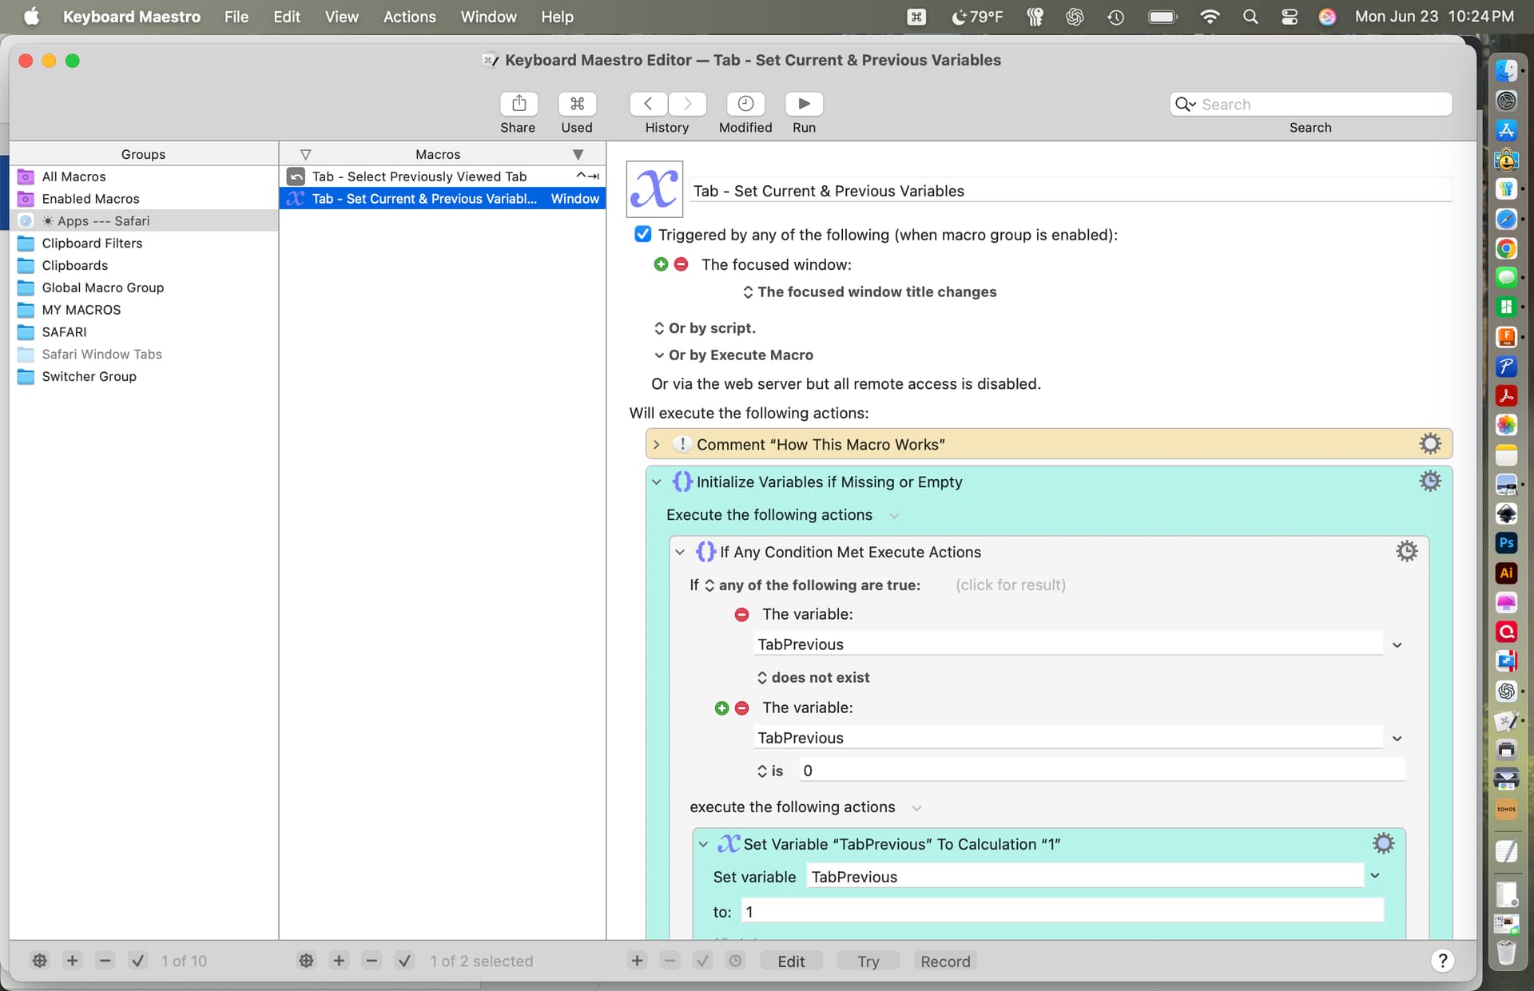The image size is (1534, 991).
Task: Open groups gear menu at bottom
Action: (x=39, y=961)
